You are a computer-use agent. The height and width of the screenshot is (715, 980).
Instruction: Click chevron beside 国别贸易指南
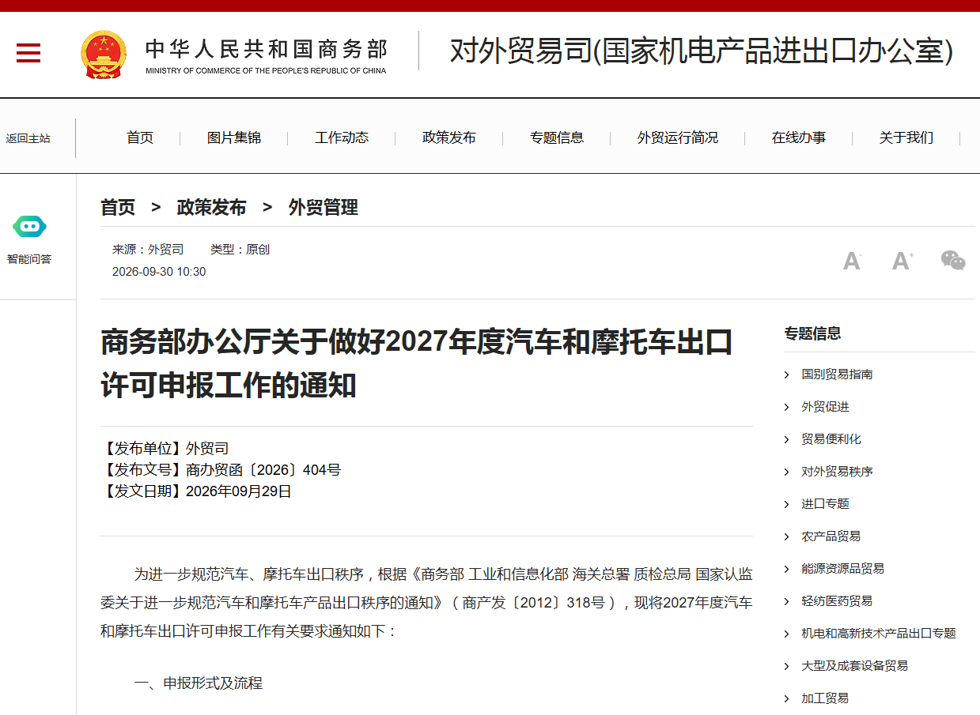[787, 374]
